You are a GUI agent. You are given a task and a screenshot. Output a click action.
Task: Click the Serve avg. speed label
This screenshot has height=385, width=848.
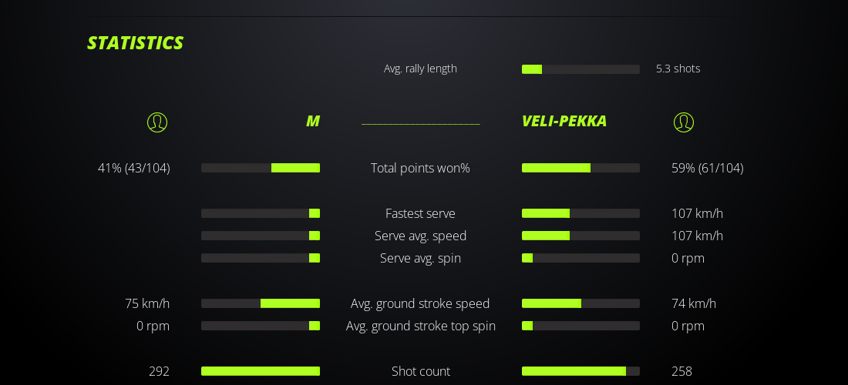coord(420,236)
